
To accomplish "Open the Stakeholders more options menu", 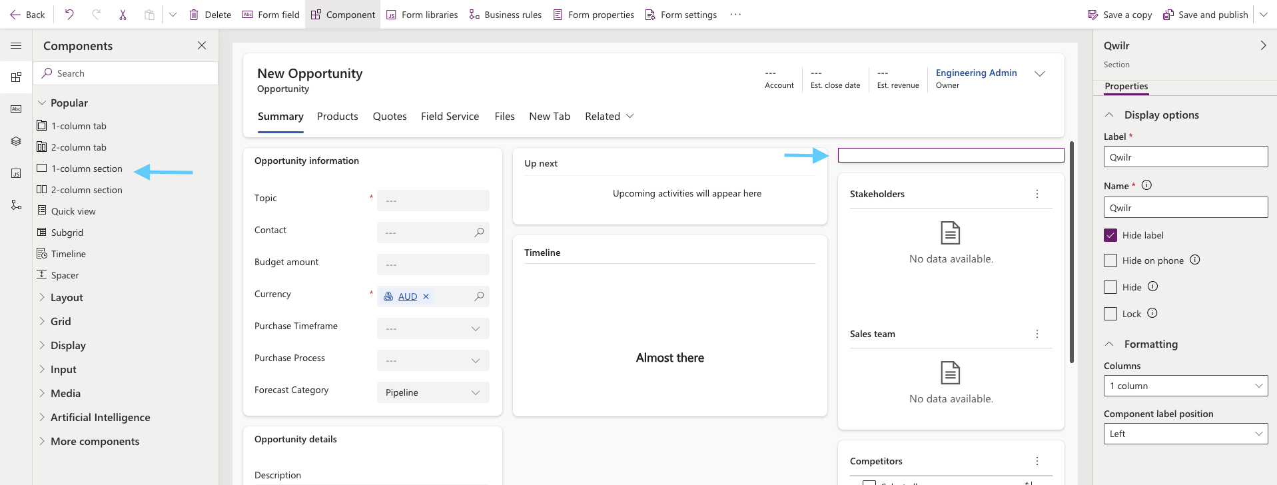I will (1037, 194).
